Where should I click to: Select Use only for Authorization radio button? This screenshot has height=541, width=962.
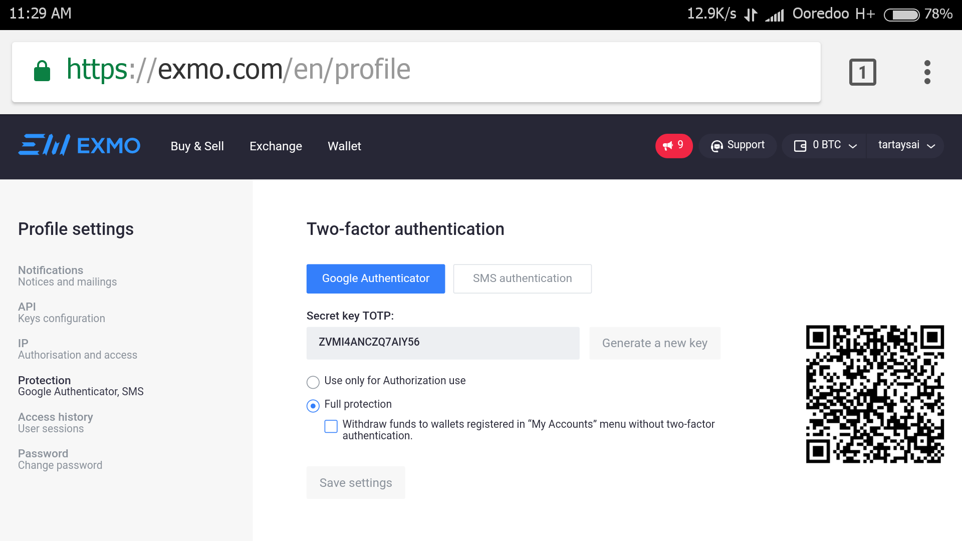click(313, 381)
